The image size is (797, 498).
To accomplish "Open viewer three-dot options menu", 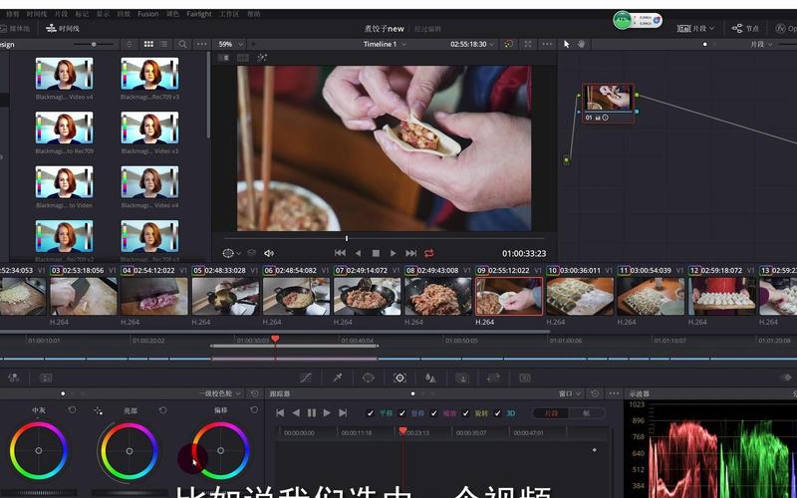I will pos(547,44).
